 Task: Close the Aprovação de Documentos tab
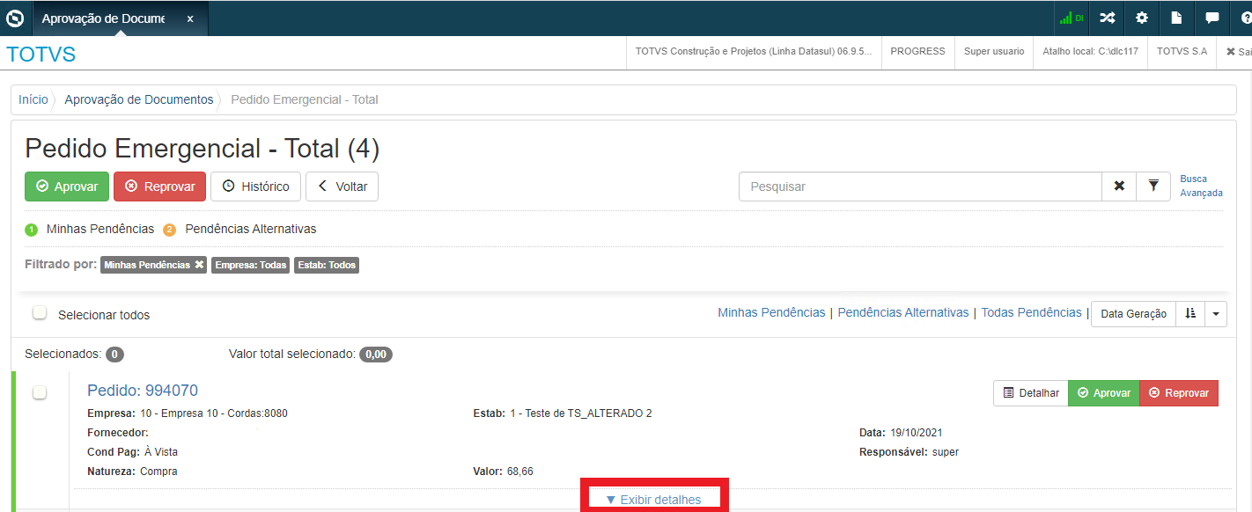point(190,18)
